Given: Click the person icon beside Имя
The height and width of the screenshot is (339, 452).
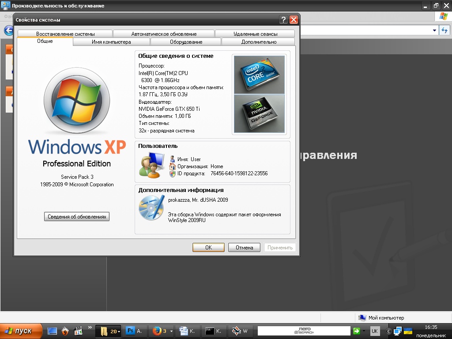Looking at the screenshot, I should 173,159.
